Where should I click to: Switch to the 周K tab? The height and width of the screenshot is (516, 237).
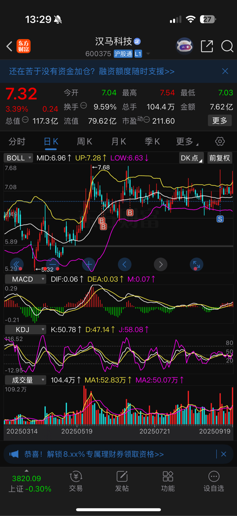tap(85, 142)
